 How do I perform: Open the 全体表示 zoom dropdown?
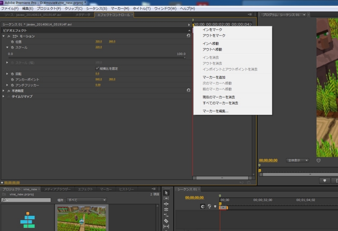(297, 161)
